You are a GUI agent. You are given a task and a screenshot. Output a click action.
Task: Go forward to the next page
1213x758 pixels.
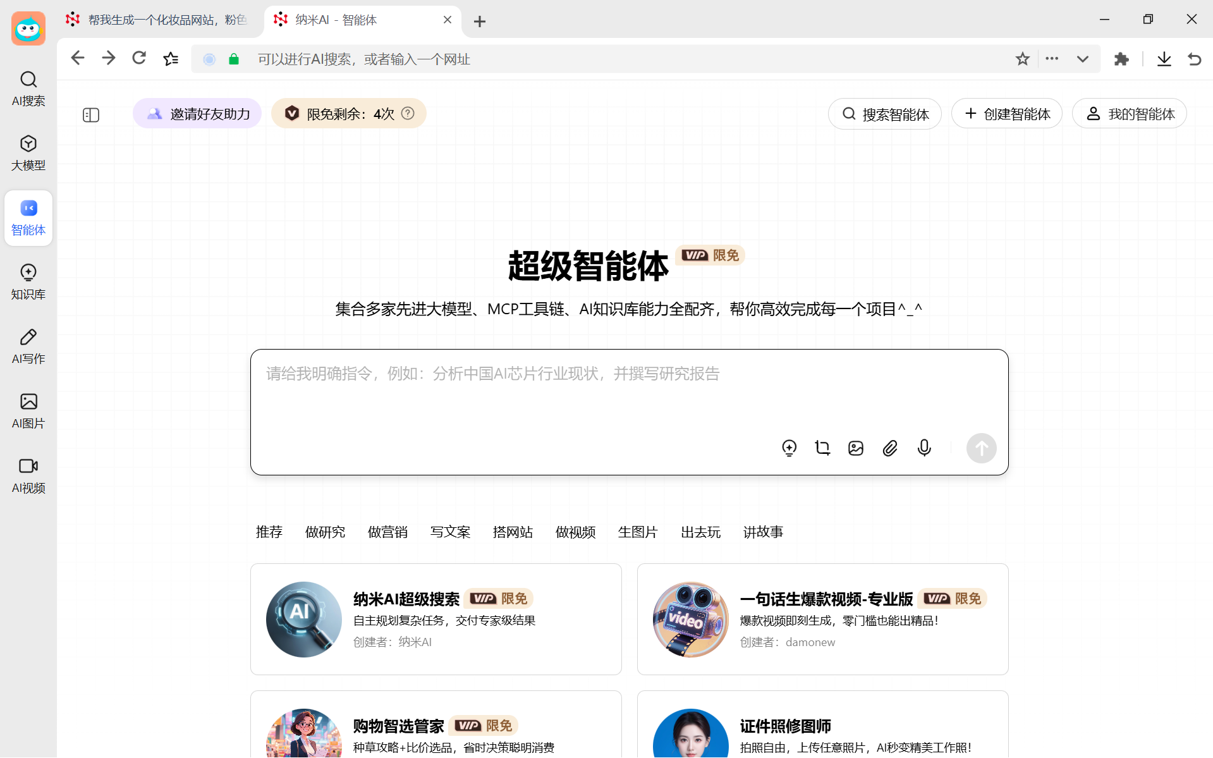click(x=109, y=59)
